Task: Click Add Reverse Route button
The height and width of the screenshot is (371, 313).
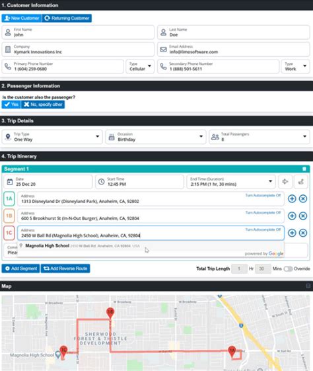Action: pos(65,268)
